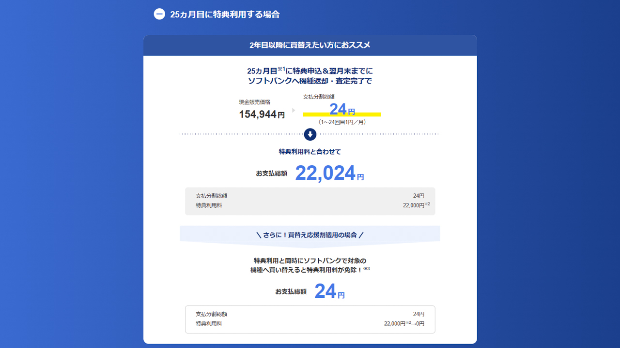Select 特典利用料 label in the gray box
Screen dimensions: 620x348
click(x=209, y=205)
